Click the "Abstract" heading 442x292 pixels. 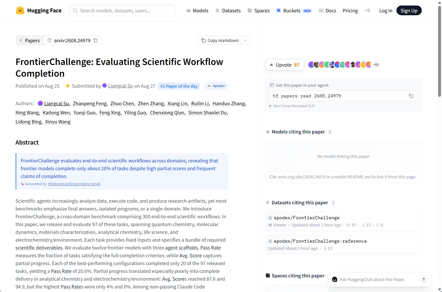coord(27,142)
